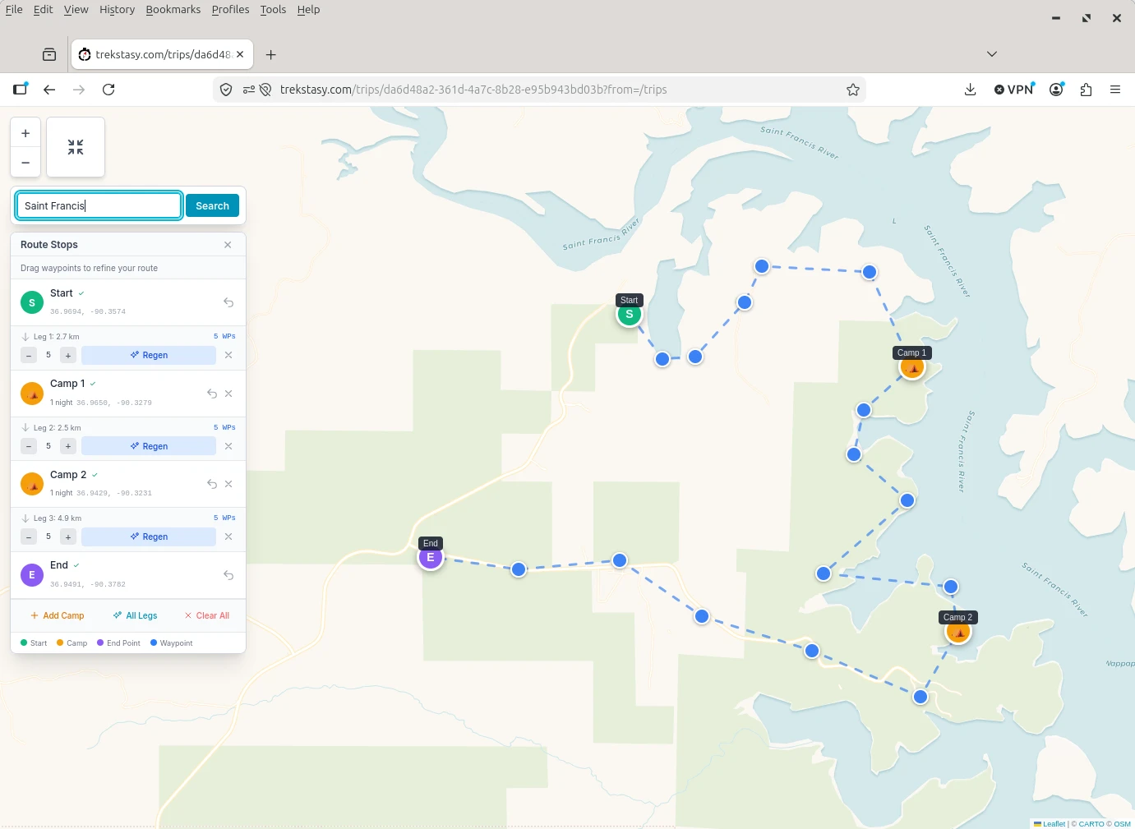Screen dimensions: 1135x829
Task: Open the sidebar toggle icon
Action: click(20, 90)
